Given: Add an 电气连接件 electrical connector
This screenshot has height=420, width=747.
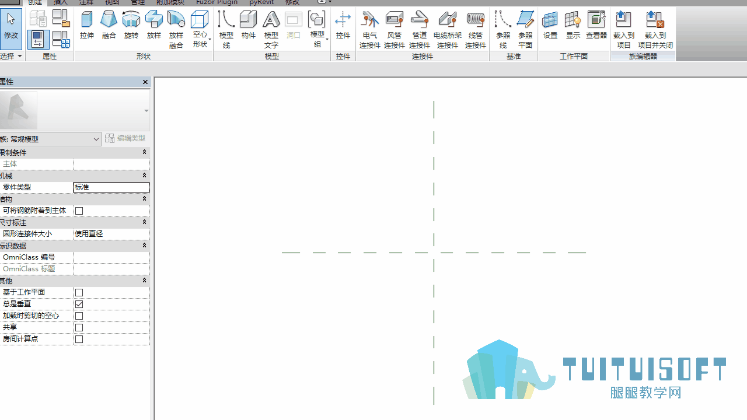Looking at the screenshot, I should [370, 29].
